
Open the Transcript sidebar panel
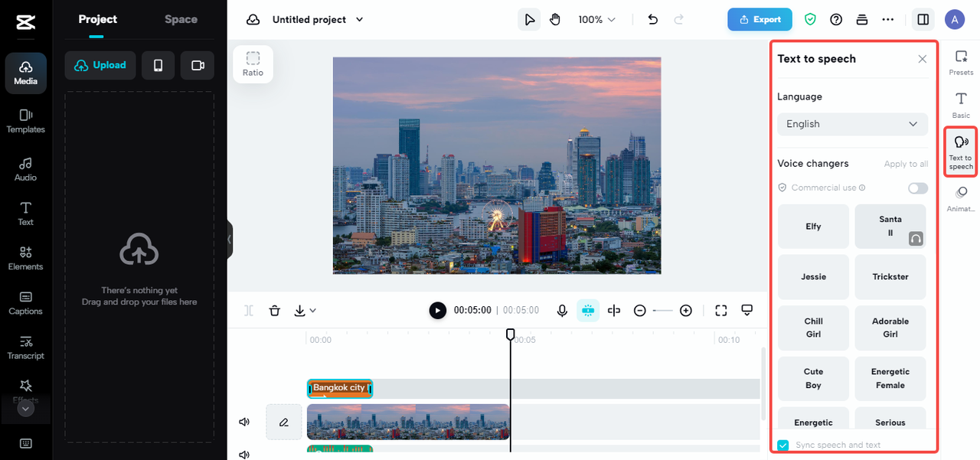pos(25,347)
